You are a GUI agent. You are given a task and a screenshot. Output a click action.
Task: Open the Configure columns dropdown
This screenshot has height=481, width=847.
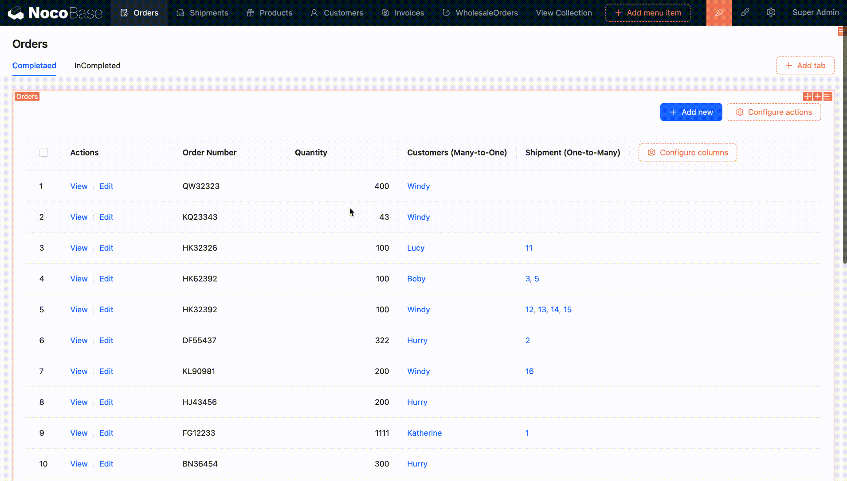(x=687, y=153)
